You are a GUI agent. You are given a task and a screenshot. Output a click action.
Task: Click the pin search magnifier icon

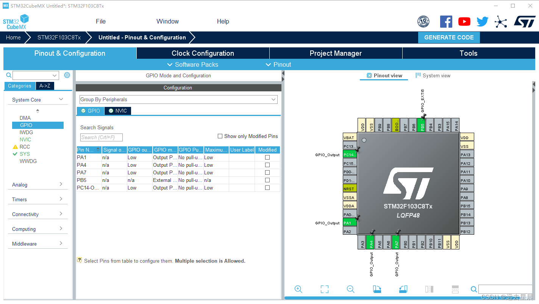[x=474, y=289]
